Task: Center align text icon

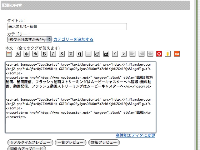Action: (150, 54)
